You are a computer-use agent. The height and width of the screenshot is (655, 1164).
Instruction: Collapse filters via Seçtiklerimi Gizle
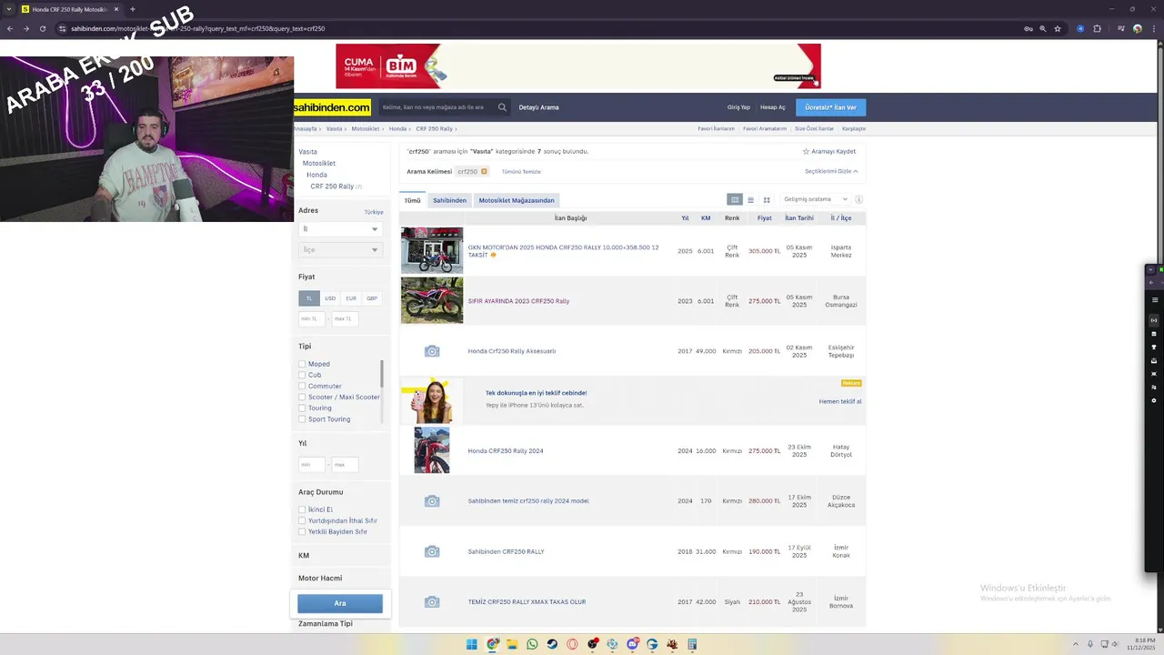(x=831, y=171)
